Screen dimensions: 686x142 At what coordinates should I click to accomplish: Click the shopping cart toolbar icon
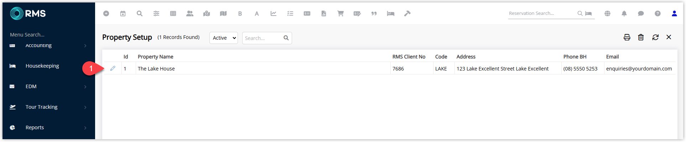(x=341, y=13)
